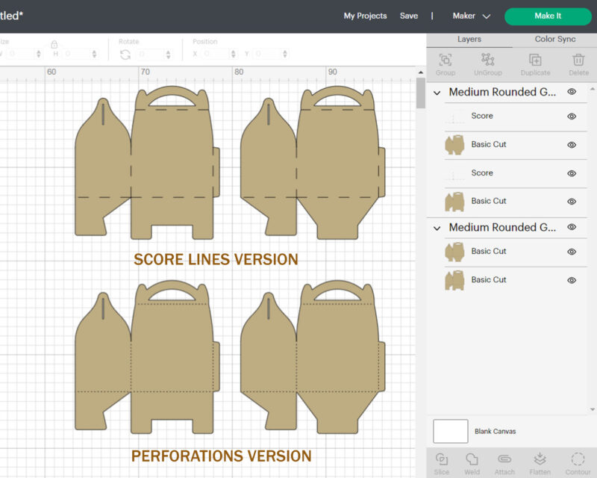597x478 pixels.
Task: Hide the top Basic Cut layer
Action: click(x=572, y=144)
